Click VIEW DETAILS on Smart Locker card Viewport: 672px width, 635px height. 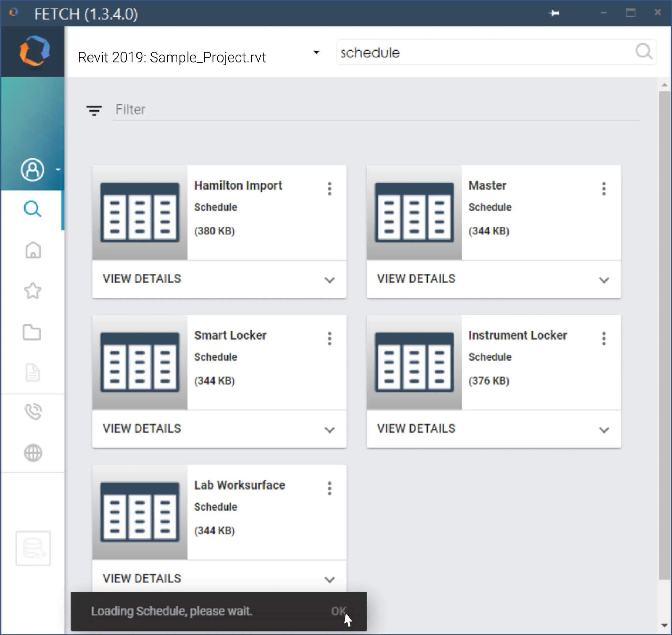(142, 428)
